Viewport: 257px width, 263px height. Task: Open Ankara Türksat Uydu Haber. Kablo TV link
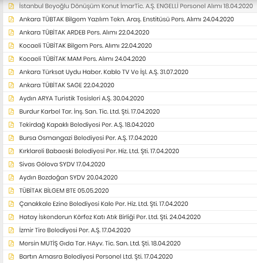pyautogui.click(x=104, y=72)
